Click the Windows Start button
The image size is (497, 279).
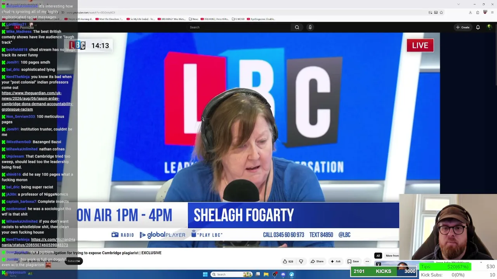pos(205,274)
